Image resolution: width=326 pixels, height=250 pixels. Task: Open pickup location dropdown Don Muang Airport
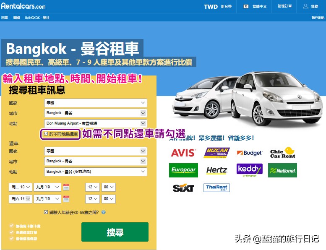click(x=96, y=123)
